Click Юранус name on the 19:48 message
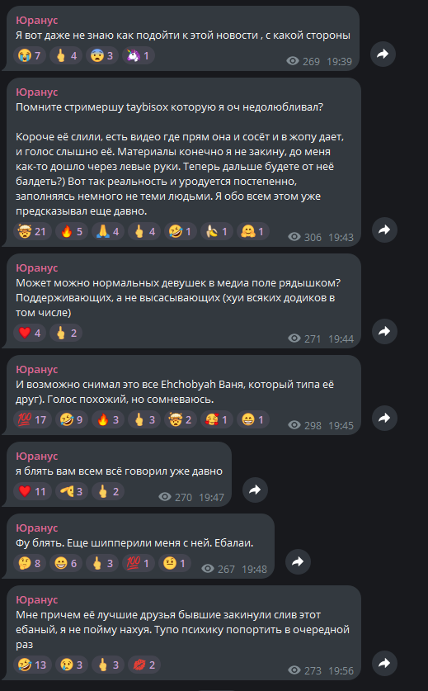 [x=37, y=528]
